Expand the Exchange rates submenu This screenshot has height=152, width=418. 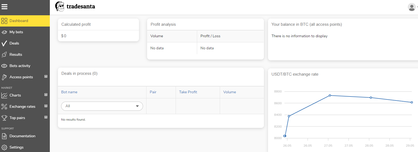pyautogui.click(x=46, y=106)
